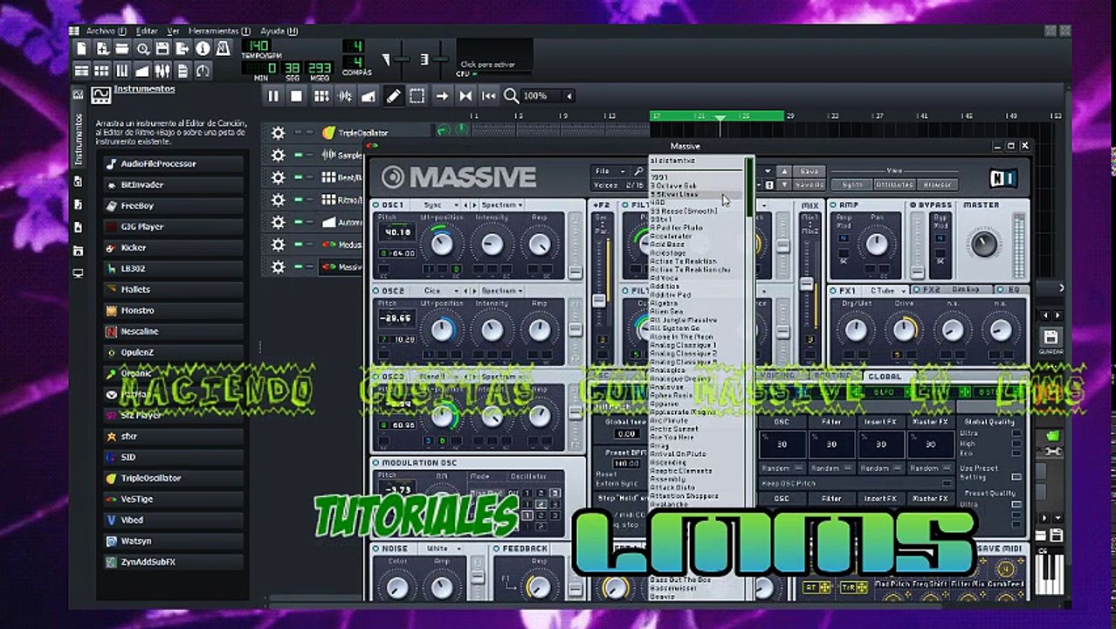Click the LMMS master volume slider
The height and width of the screenshot is (629, 1116).
point(401,60)
